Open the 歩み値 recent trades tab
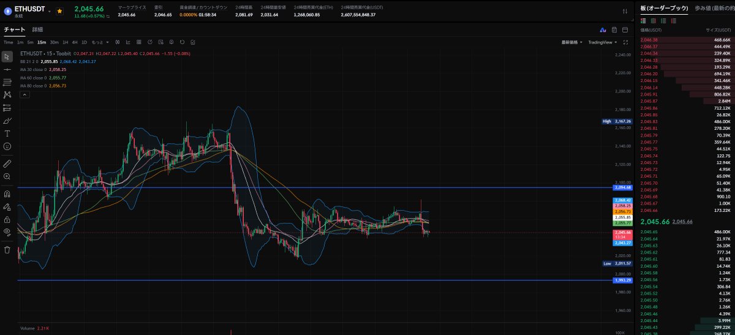 pos(714,8)
